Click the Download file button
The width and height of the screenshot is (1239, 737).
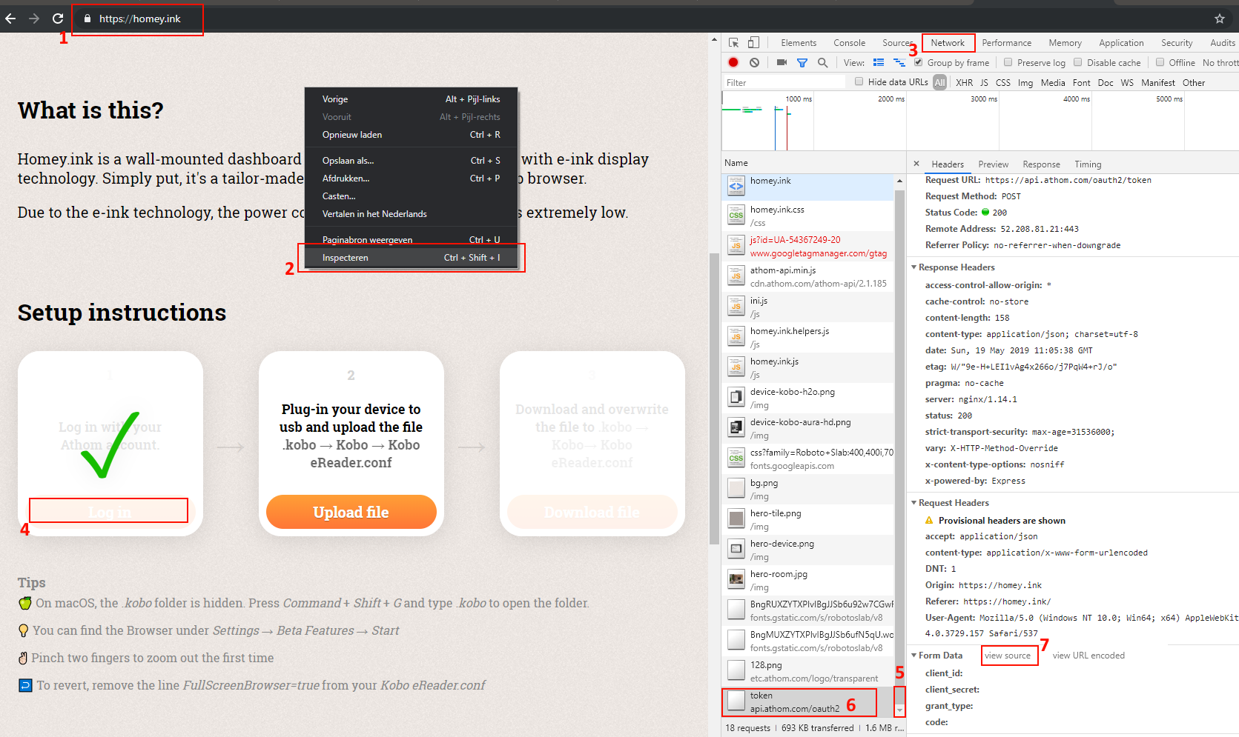click(x=592, y=512)
